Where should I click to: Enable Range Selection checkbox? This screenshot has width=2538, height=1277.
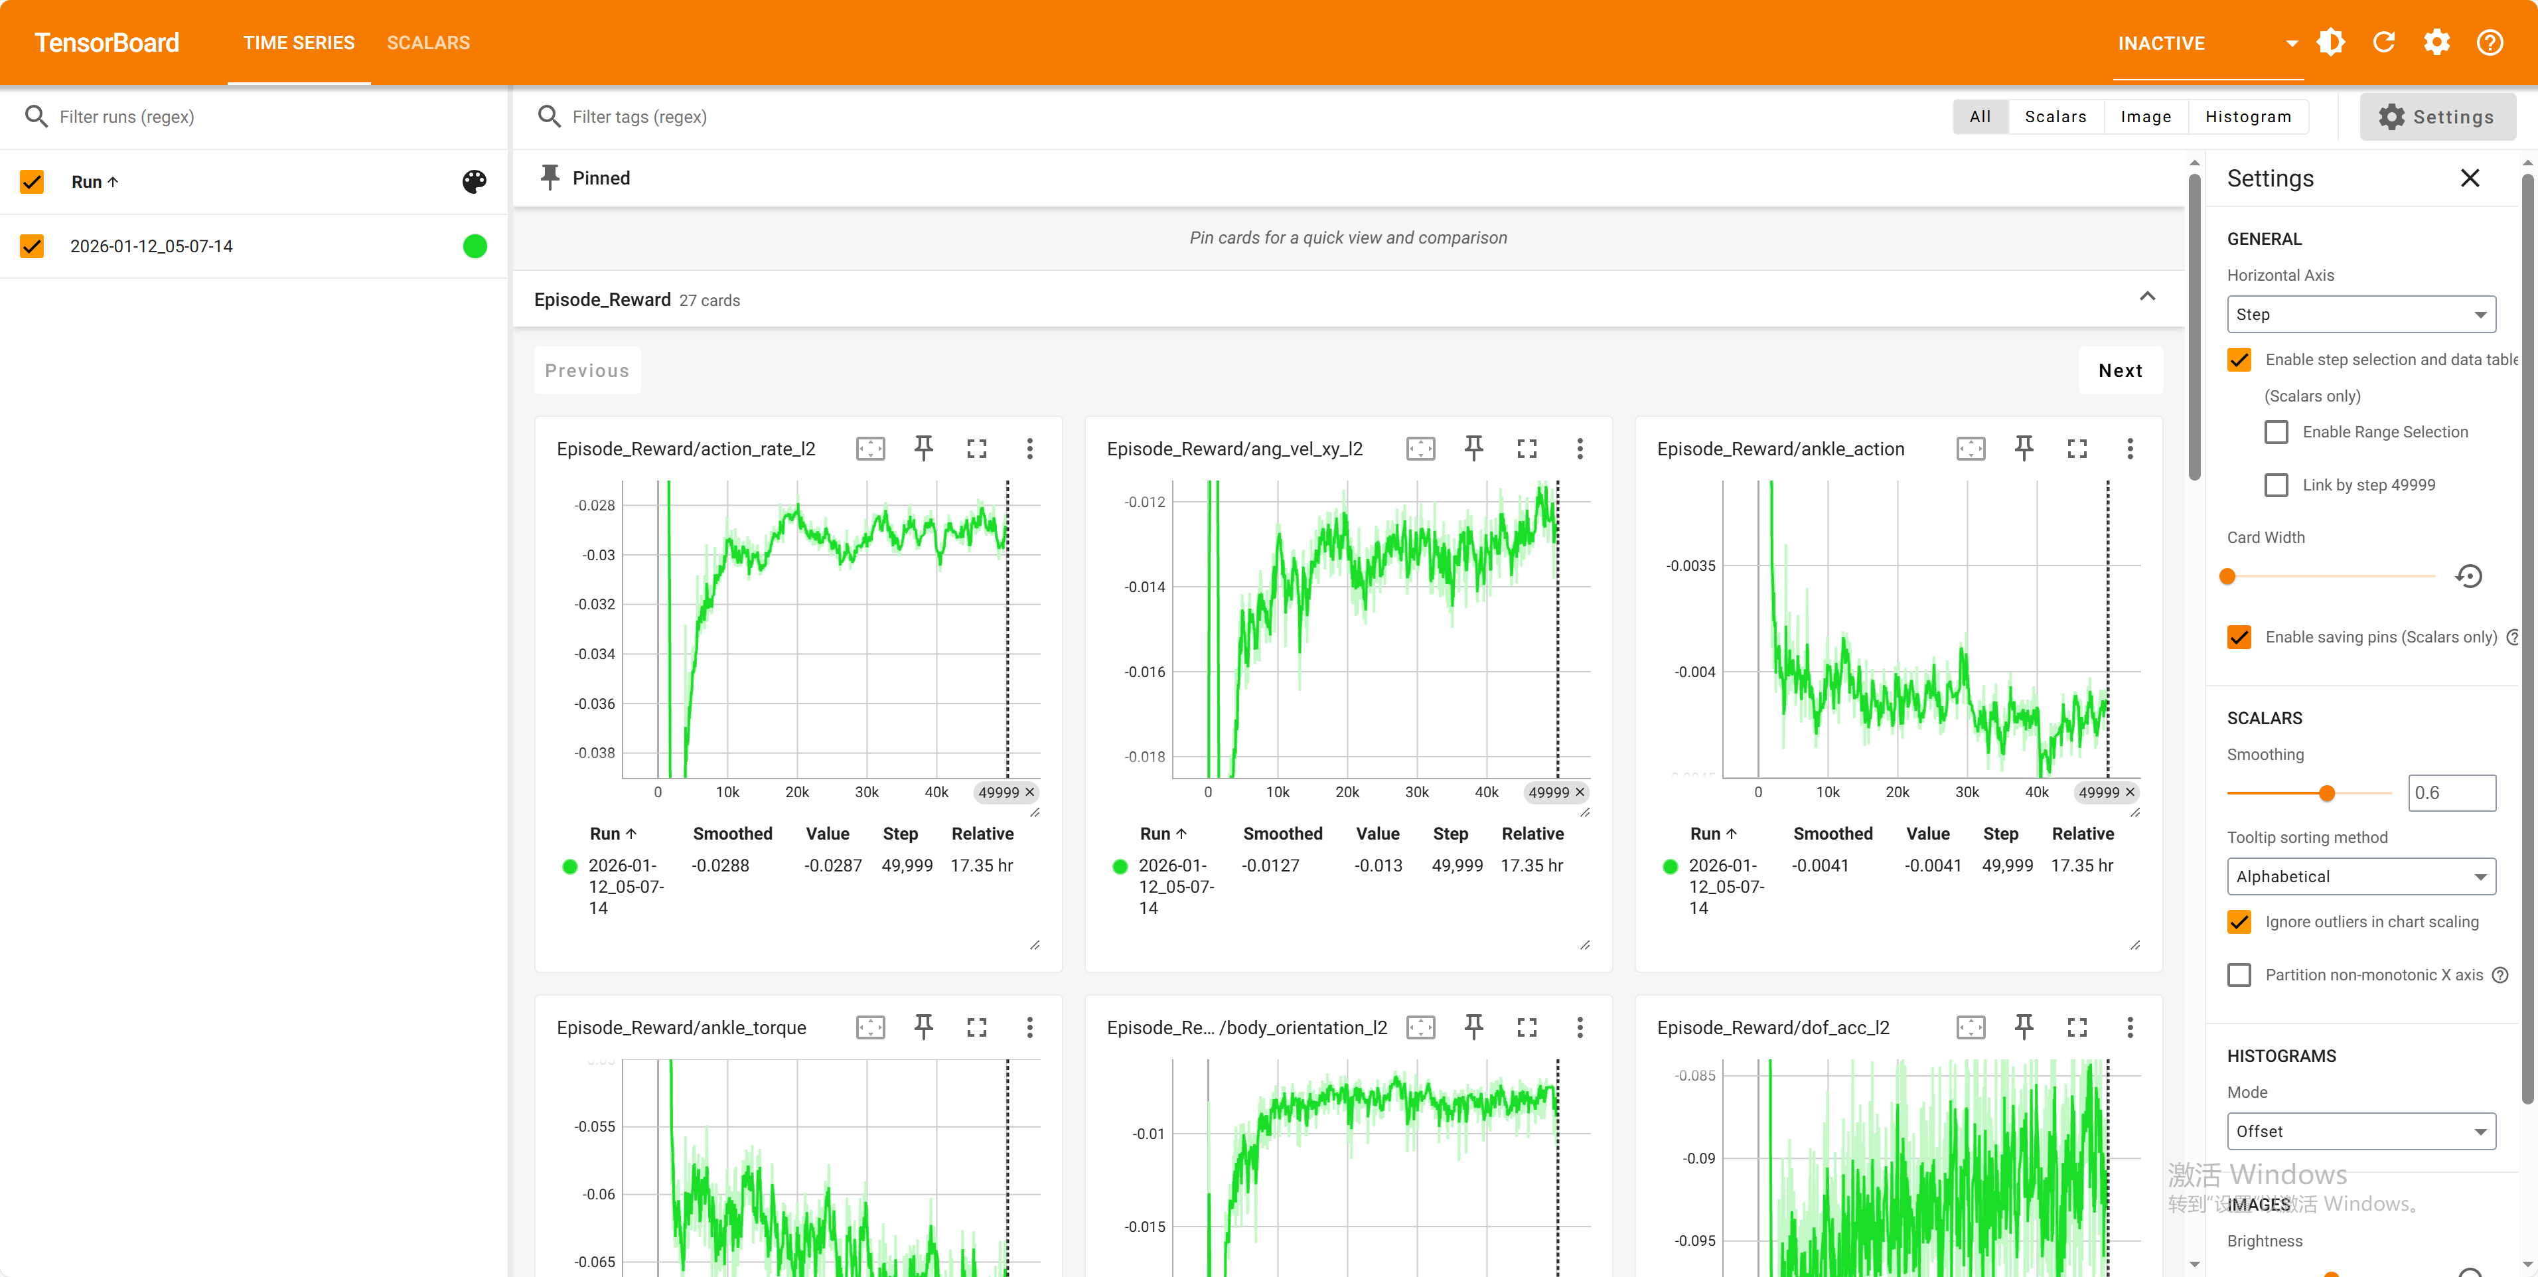tap(2276, 431)
